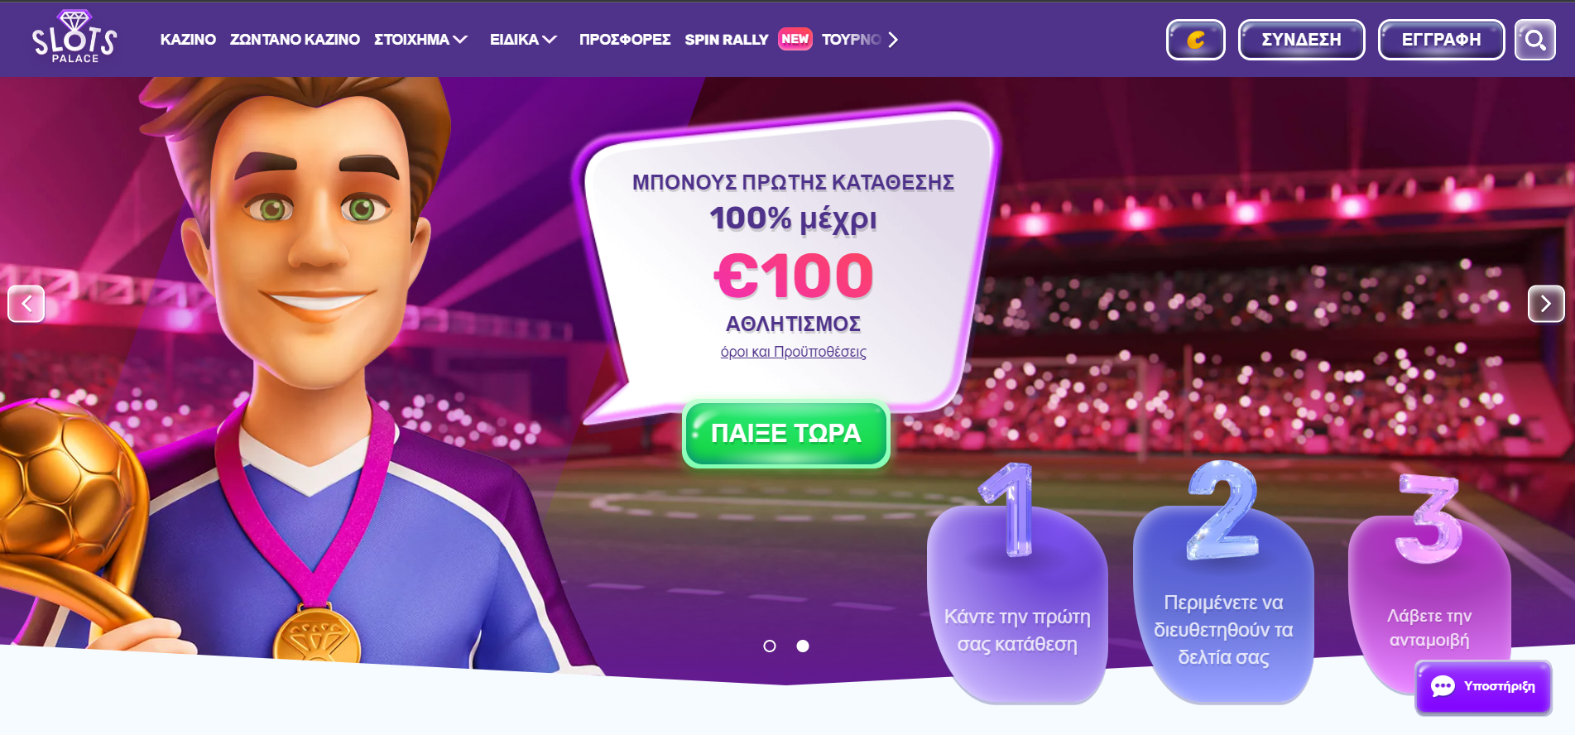This screenshot has height=735, width=1575.
Task: Click the green ΠΑΙΞΕ ΤΩΡΑ button
Action: (x=786, y=434)
